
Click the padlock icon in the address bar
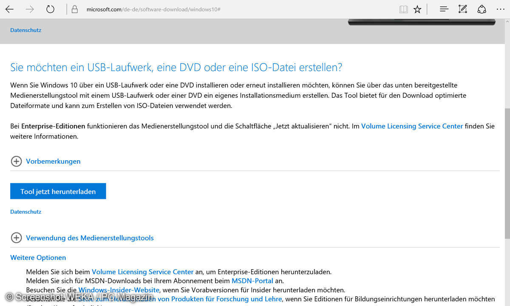[75, 9]
